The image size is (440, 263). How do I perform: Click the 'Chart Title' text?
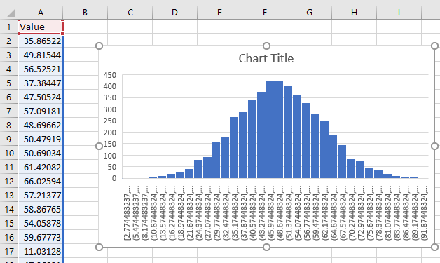(x=266, y=58)
